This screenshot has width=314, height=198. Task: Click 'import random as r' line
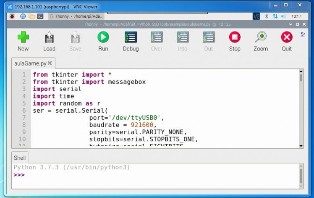click(x=66, y=103)
